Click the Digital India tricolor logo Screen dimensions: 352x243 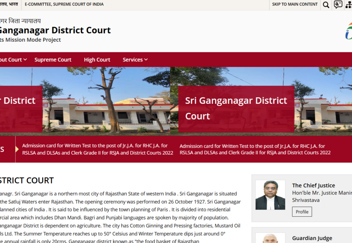348,31
